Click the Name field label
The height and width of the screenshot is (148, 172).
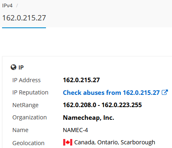tap(21, 130)
